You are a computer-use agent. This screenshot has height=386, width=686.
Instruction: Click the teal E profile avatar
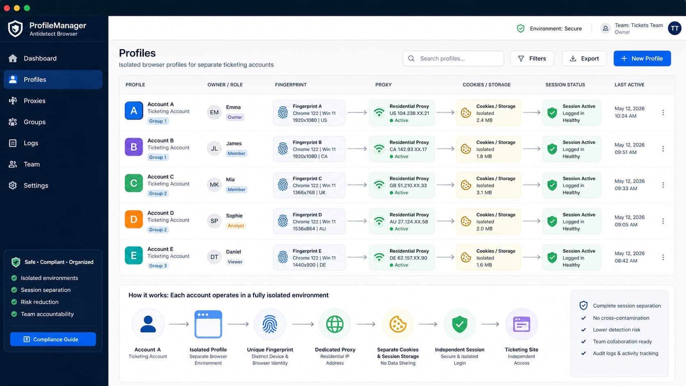click(x=134, y=256)
